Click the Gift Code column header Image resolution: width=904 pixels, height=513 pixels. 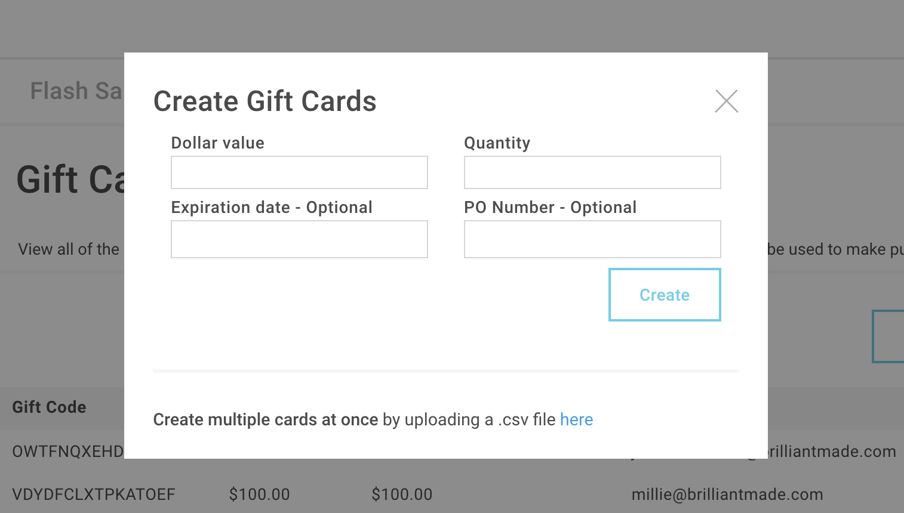pyautogui.click(x=50, y=407)
